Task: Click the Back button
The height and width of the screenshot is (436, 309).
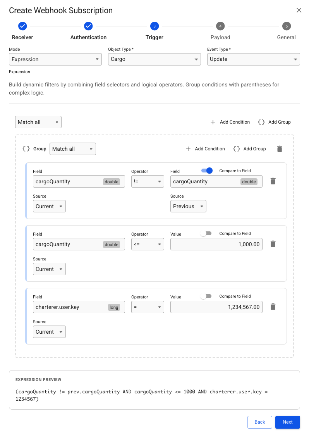Action: click(x=260, y=422)
